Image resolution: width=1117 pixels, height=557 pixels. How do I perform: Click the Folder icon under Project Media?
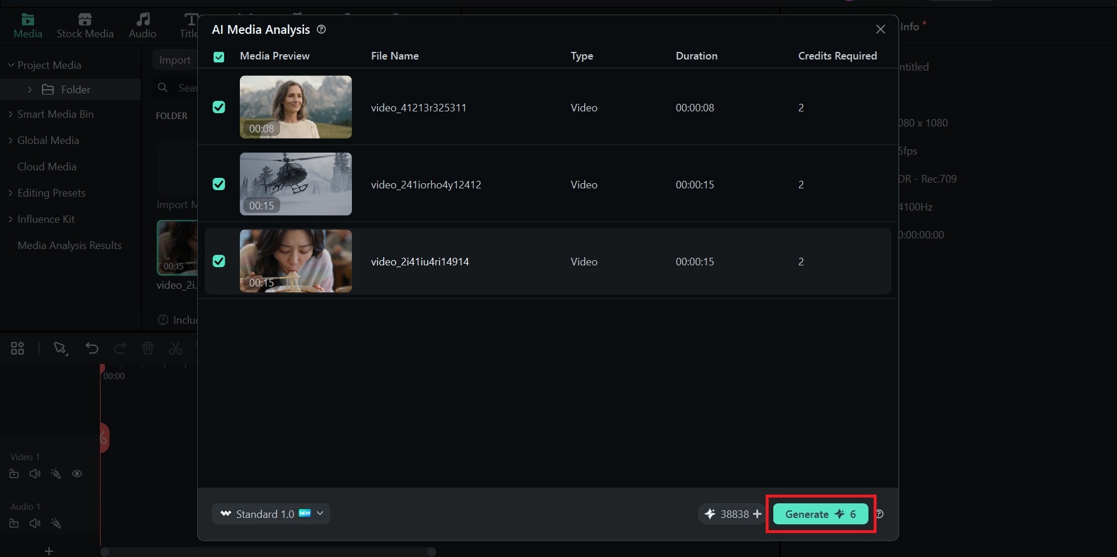coord(48,89)
